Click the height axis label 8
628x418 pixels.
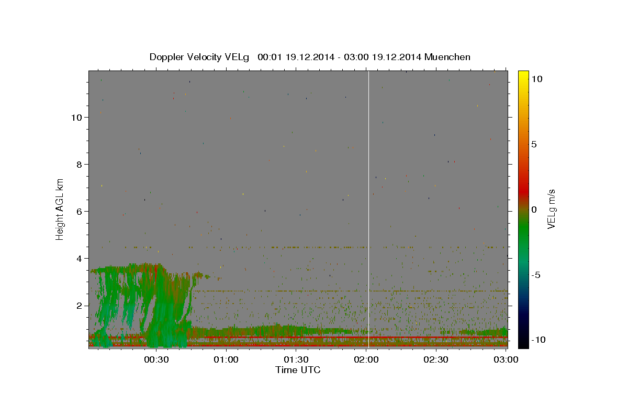pyautogui.click(x=80, y=164)
